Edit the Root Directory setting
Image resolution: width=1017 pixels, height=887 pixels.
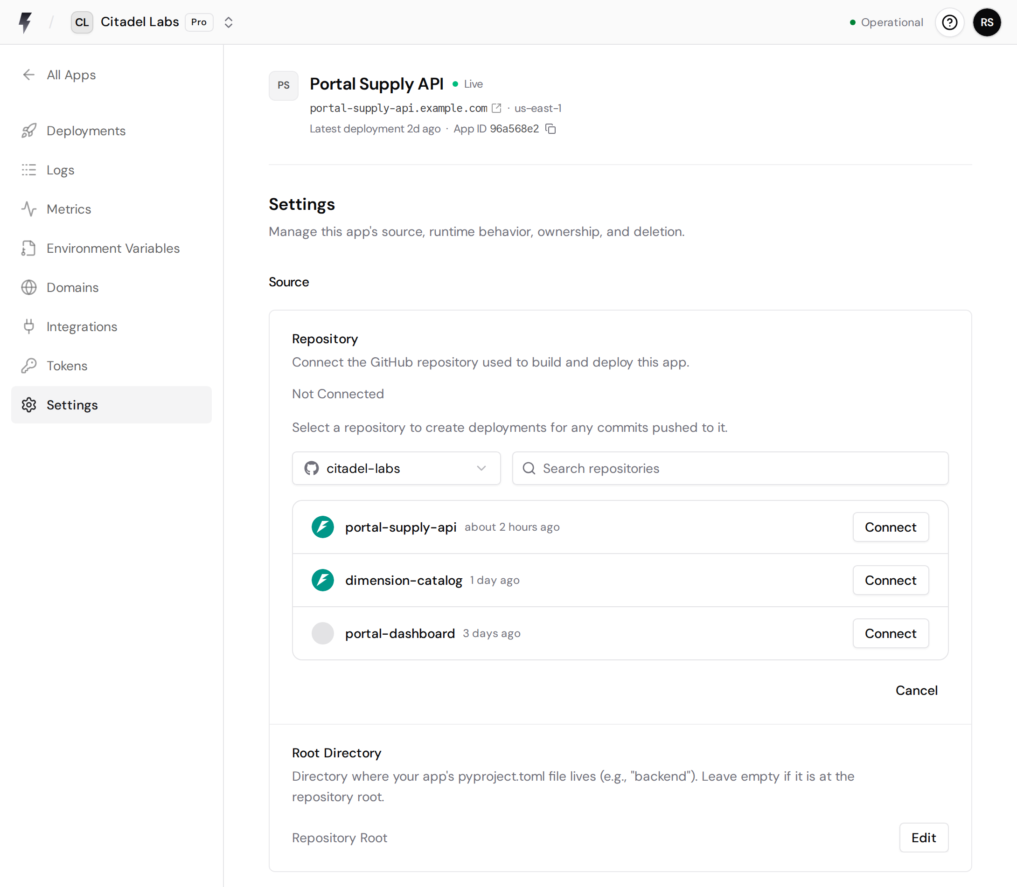(923, 837)
